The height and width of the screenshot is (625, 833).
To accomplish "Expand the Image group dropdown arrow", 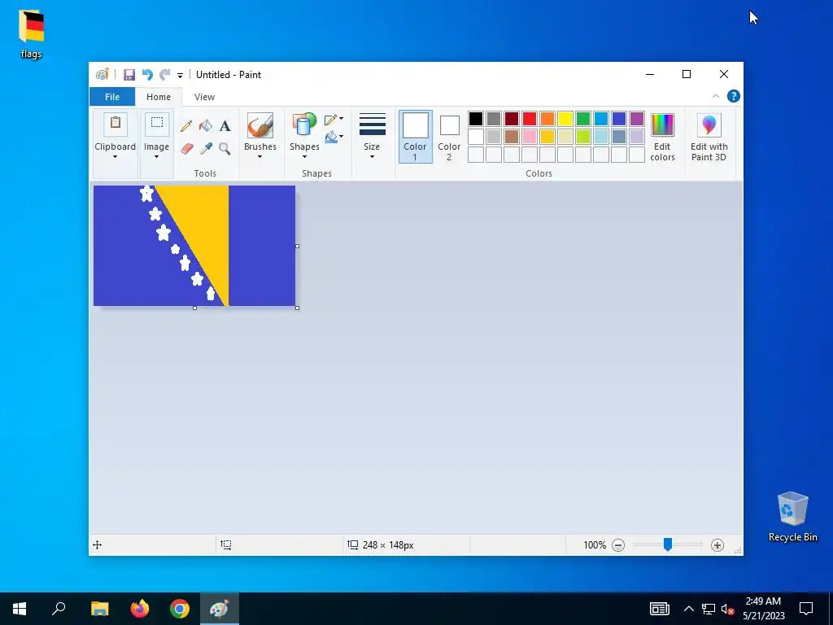I will pyautogui.click(x=157, y=157).
